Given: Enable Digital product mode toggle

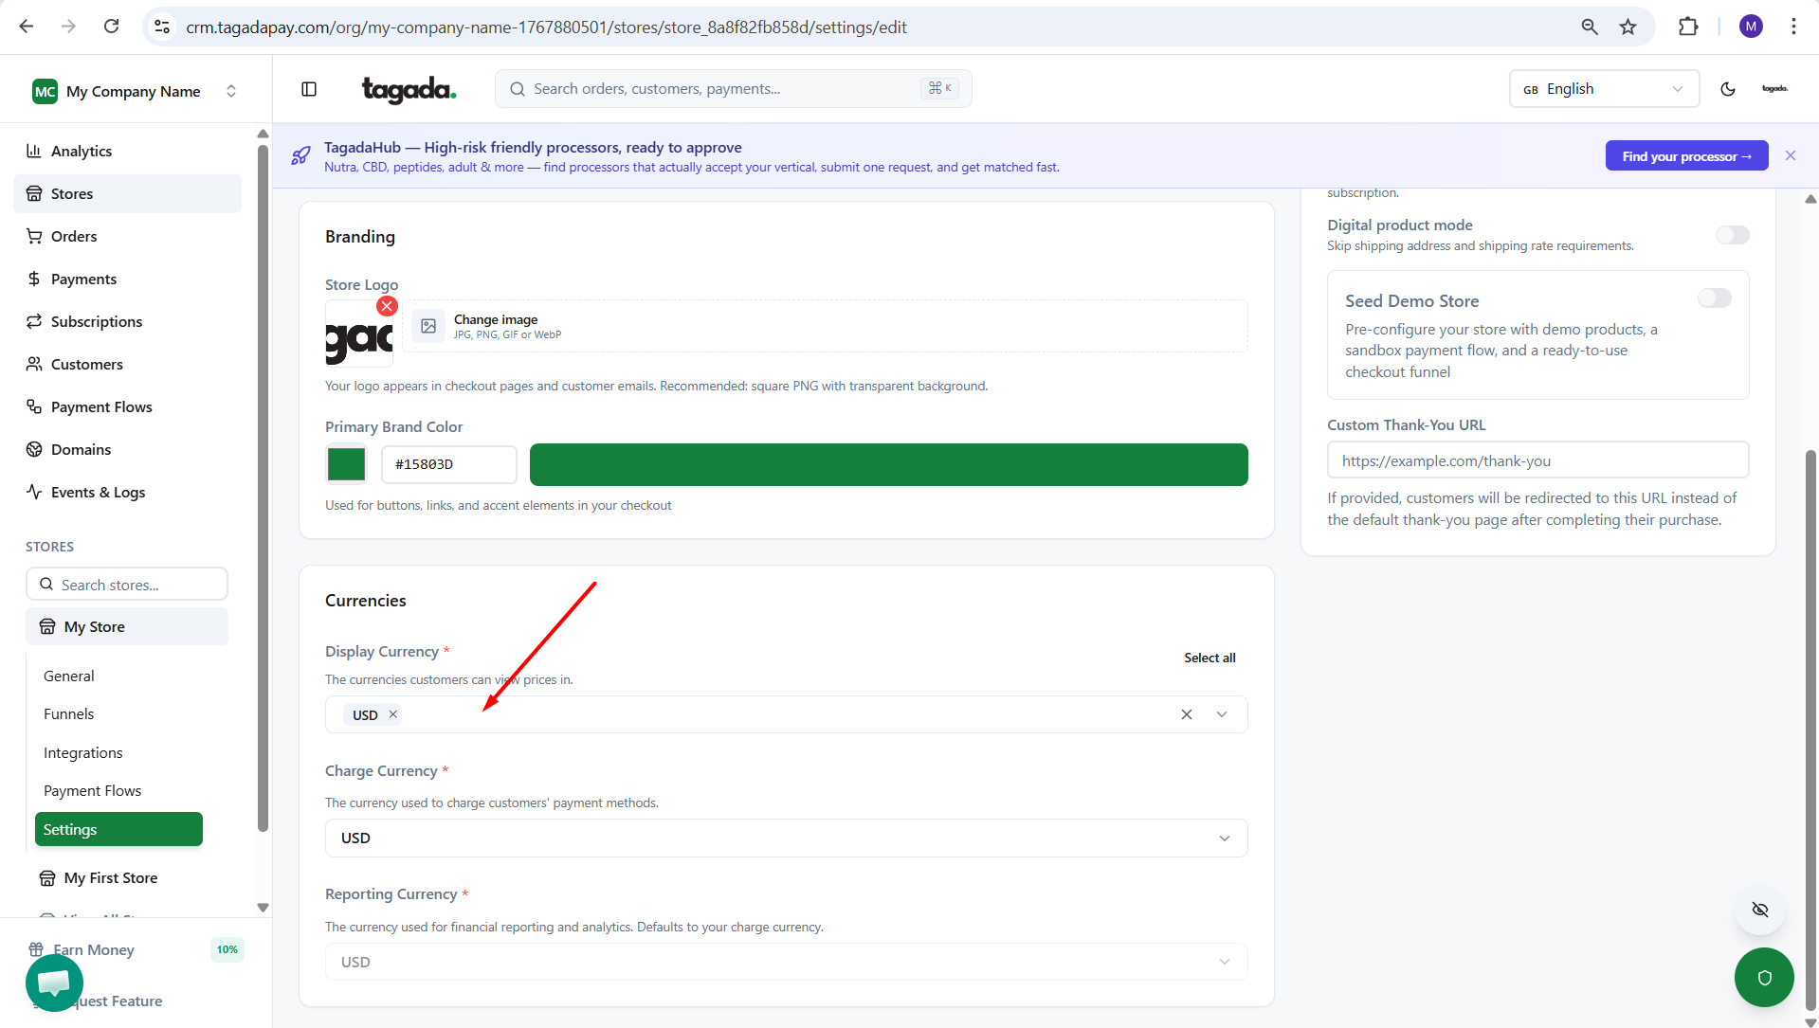Looking at the screenshot, I should 1732,235.
